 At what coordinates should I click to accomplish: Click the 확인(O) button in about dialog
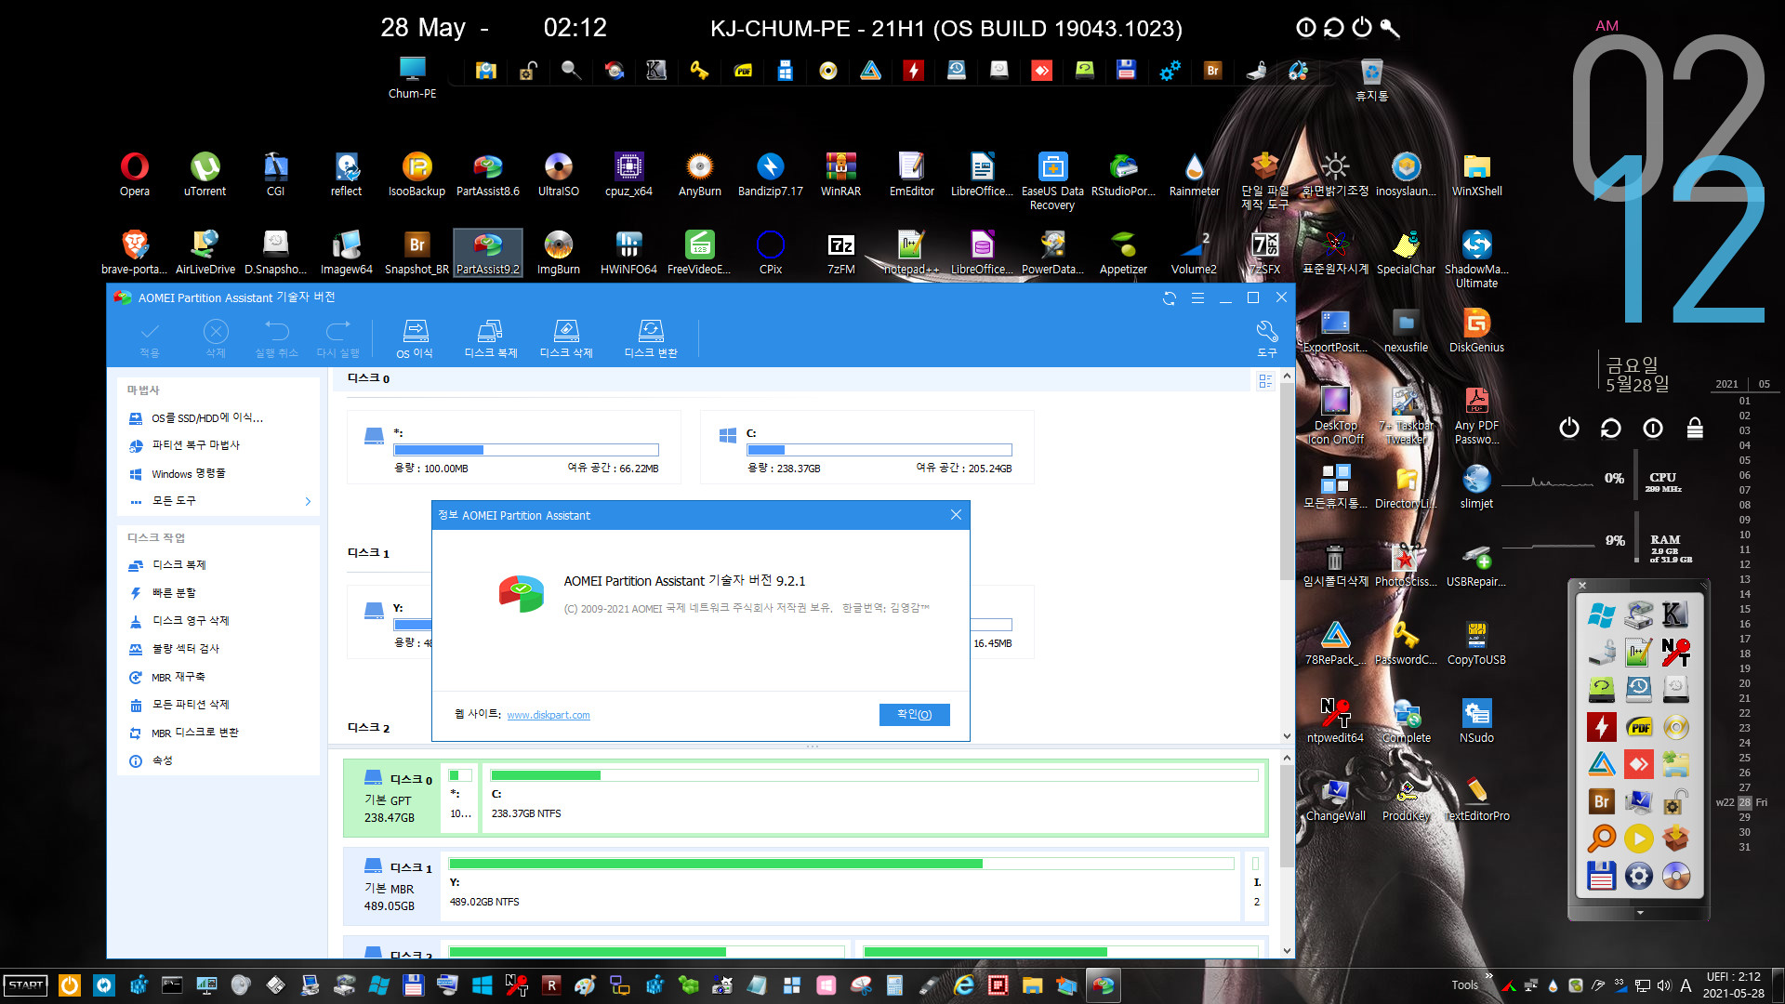[x=914, y=714]
